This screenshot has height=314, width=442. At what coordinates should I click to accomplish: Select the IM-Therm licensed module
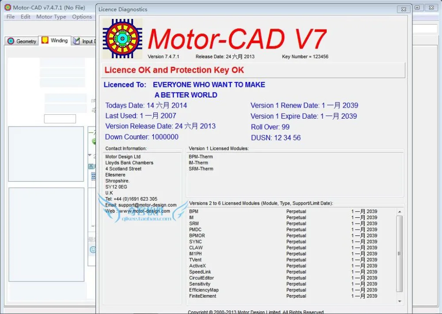(x=198, y=163)
